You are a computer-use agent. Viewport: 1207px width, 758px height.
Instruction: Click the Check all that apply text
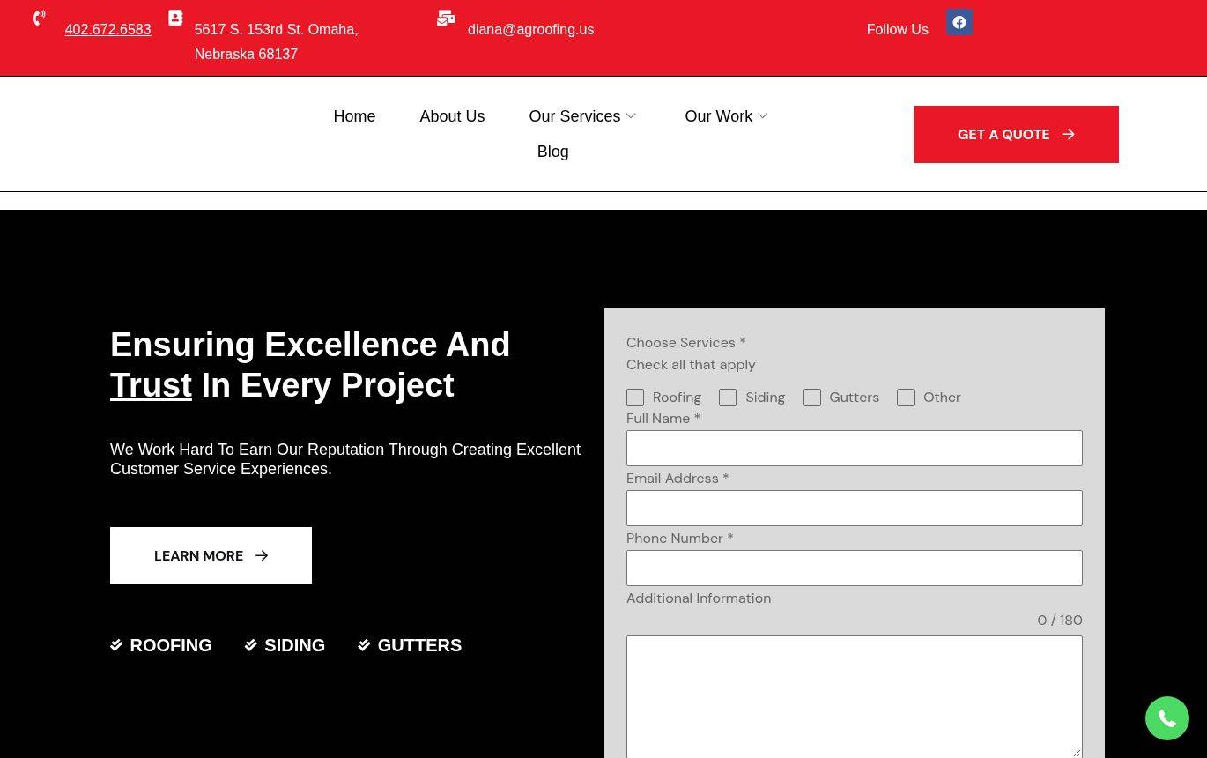coord(691,364)
